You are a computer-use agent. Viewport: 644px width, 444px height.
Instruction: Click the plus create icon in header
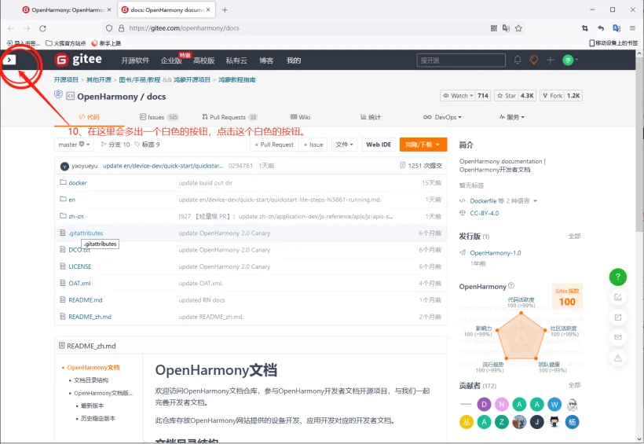551,60
